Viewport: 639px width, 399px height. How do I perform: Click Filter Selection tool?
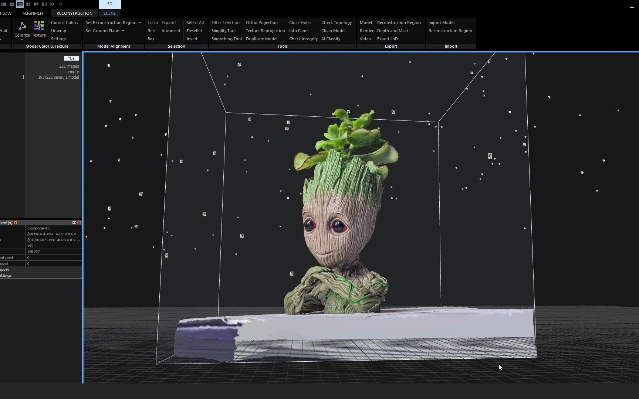pos(226,23)
